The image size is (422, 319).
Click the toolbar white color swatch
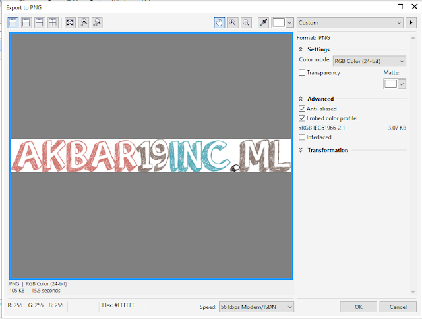tap(278, 23)
